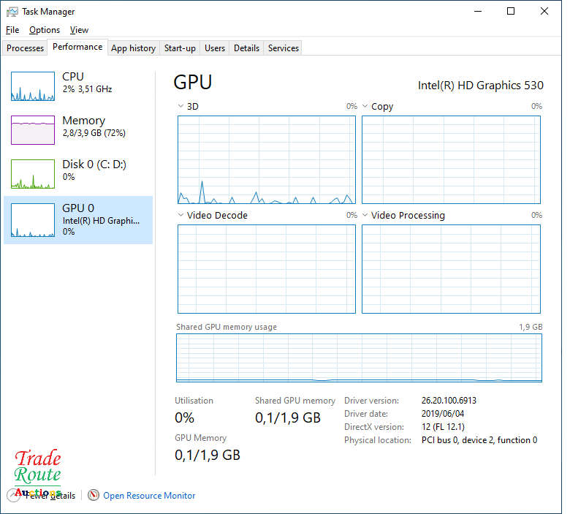
Task: Click the 1,9 GB memory graph maximum label
Action: click(x=531, y=327)
